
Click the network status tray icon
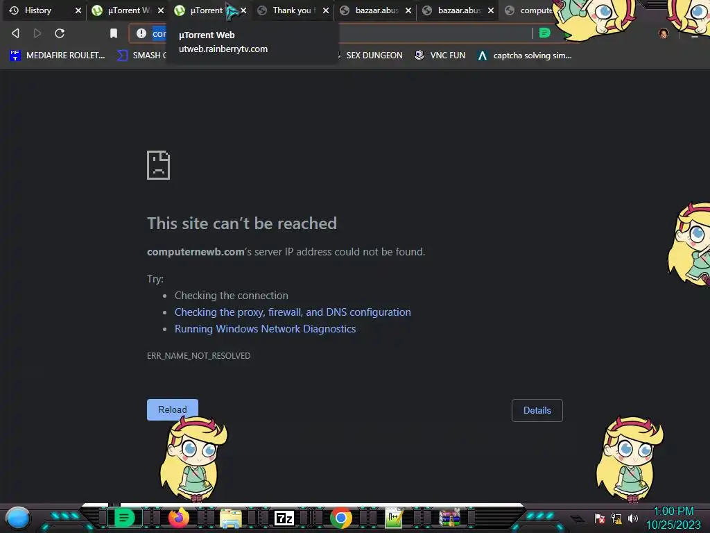pos(616,518)
